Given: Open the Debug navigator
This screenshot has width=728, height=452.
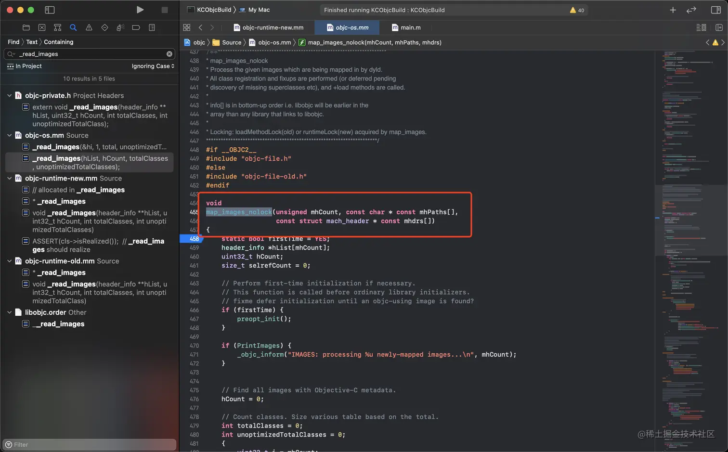Looking at the screenshot, I should tap(120, 27).
